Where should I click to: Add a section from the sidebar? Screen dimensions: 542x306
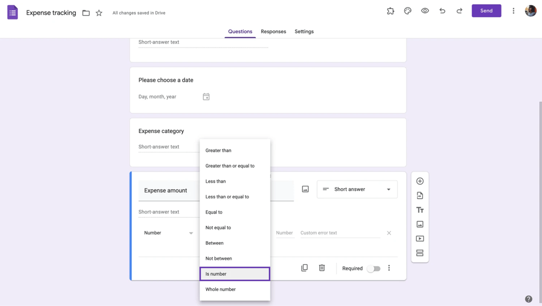coord(420,253)
